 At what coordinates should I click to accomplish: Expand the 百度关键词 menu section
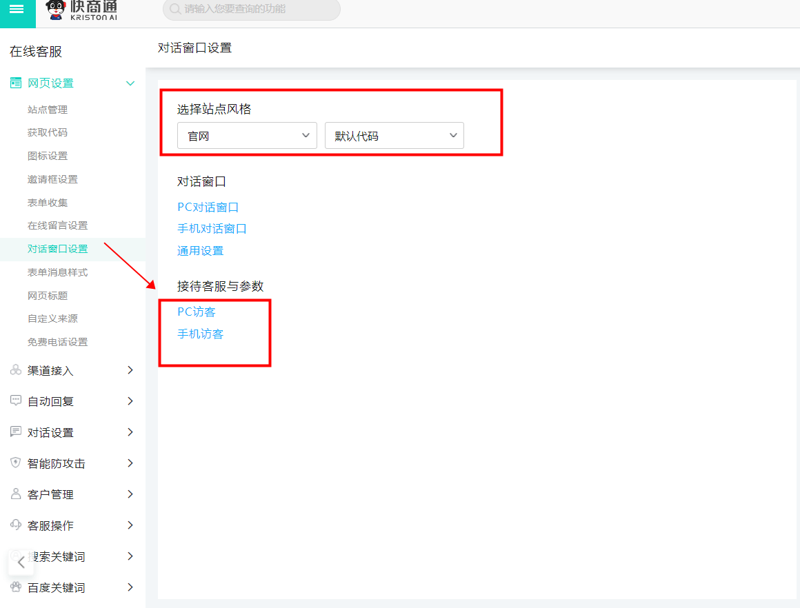130,587
